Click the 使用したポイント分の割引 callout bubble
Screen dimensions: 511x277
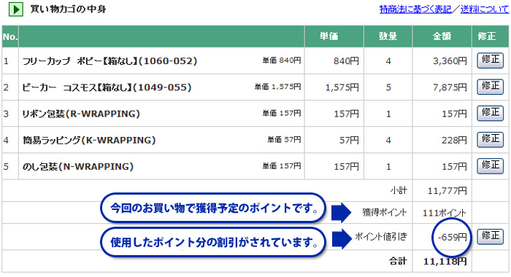(213, 242)
